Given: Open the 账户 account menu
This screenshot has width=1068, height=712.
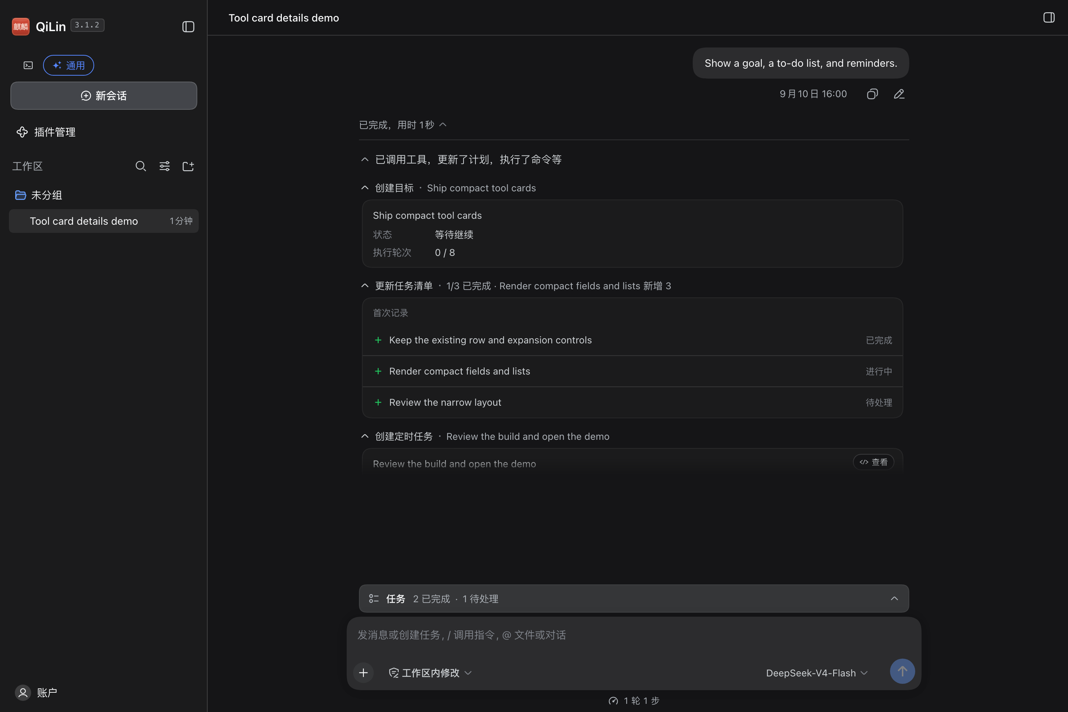Looking at the screenshot, I should (x=36, y=692).
